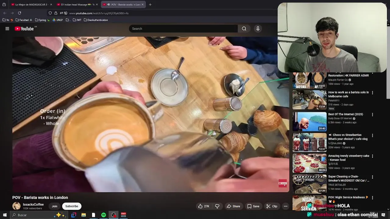Open options for strawberry cake video

click(x=372, y=156)
